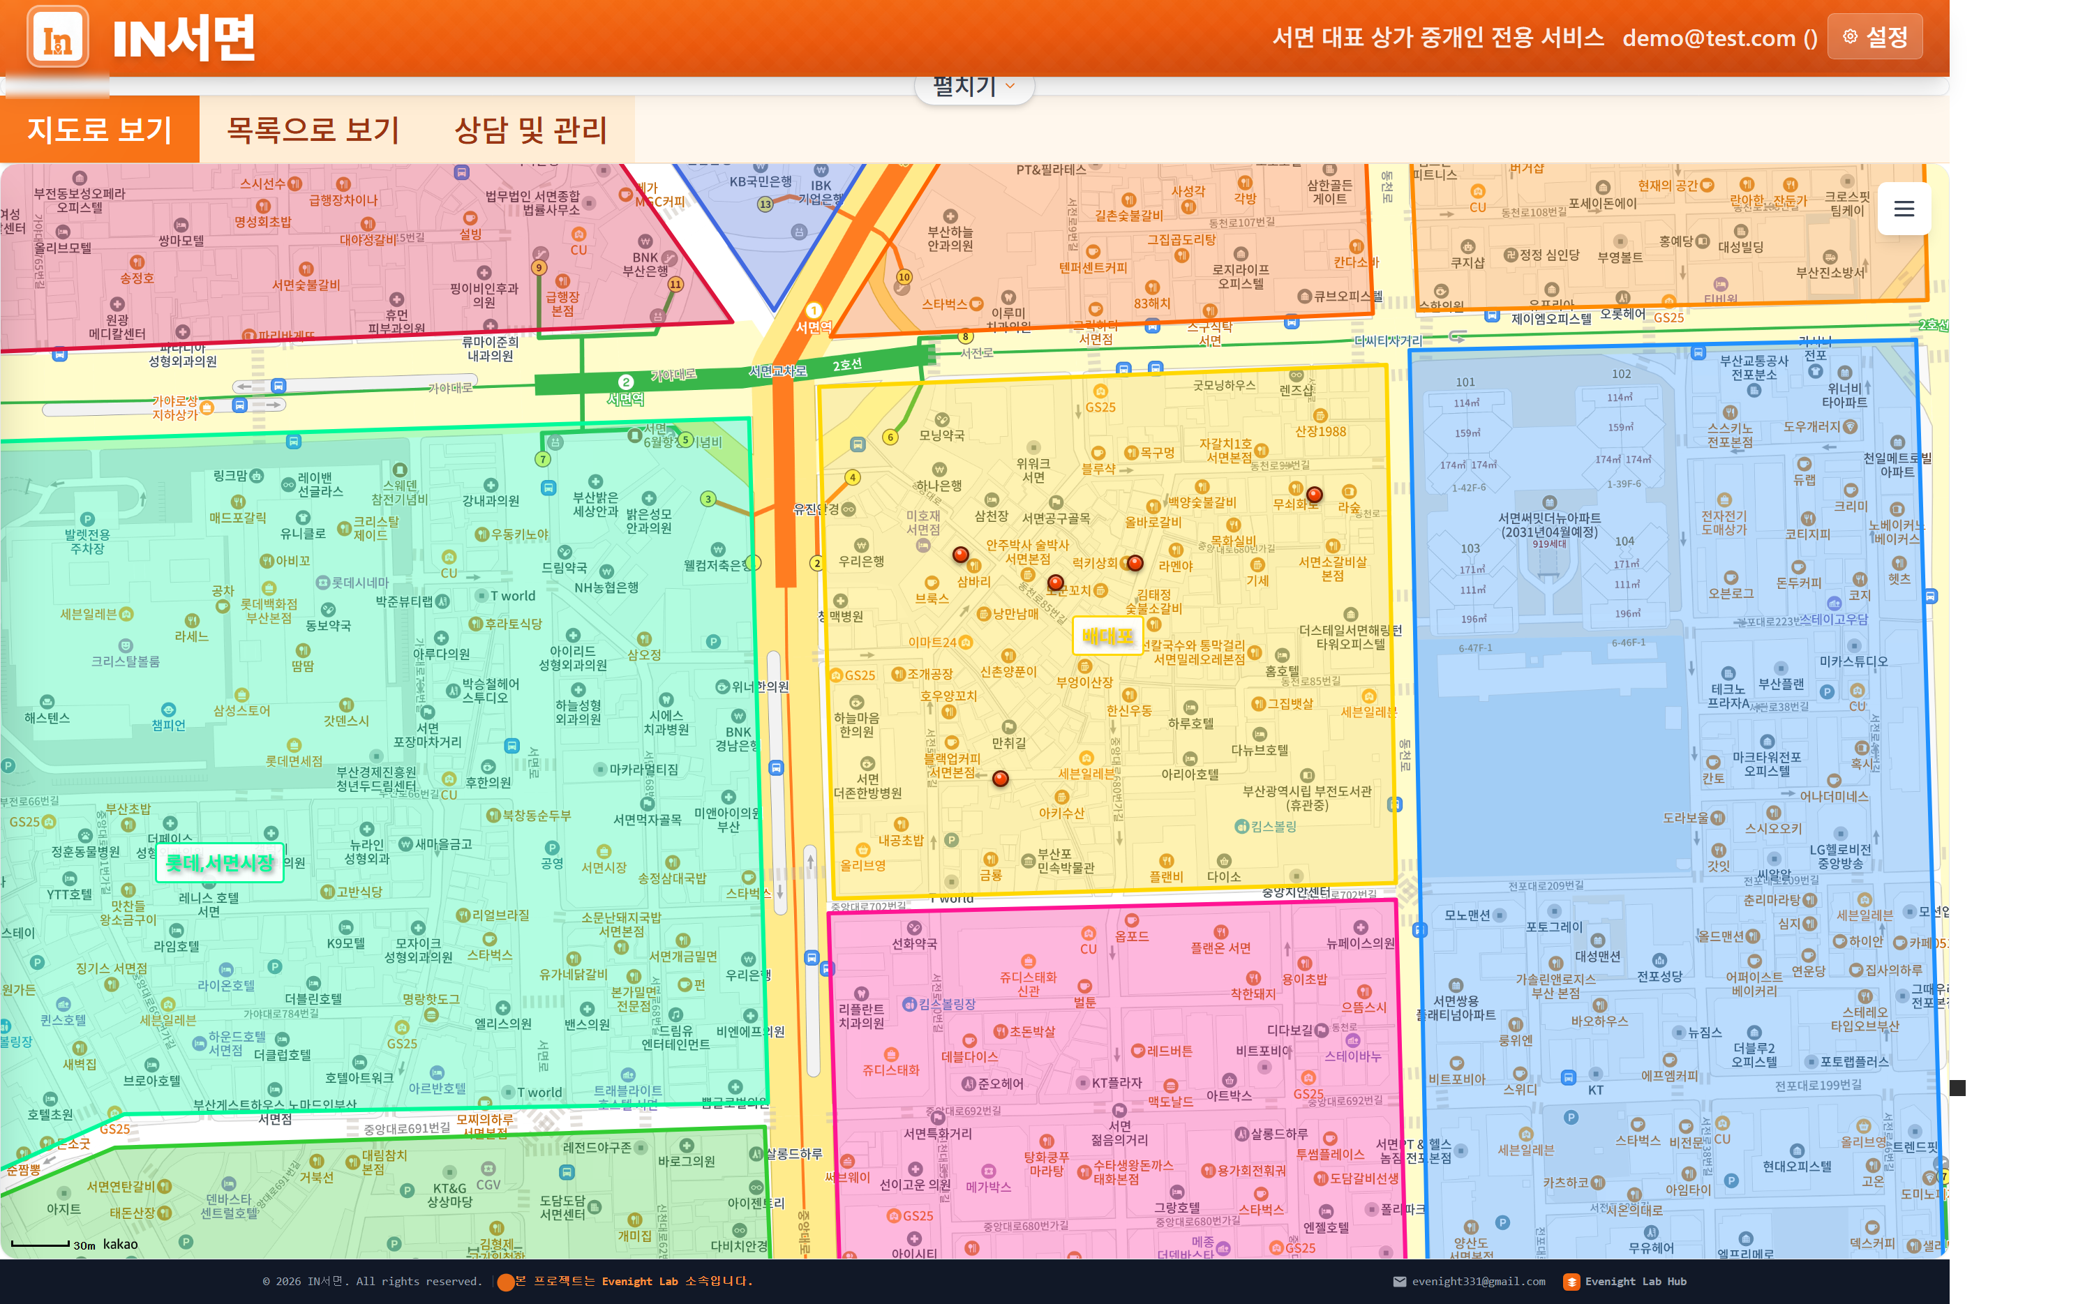
Task: Click bus stop icon near 가야로 지하상가
Action: tap(240, 405)
